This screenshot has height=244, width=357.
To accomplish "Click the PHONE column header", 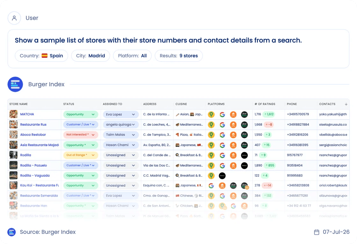I will coord(292,104).
